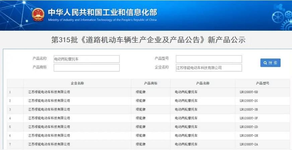Click the 企业名称 table column header
This screenshot has height=150, width=292.
tap(77, 83)
